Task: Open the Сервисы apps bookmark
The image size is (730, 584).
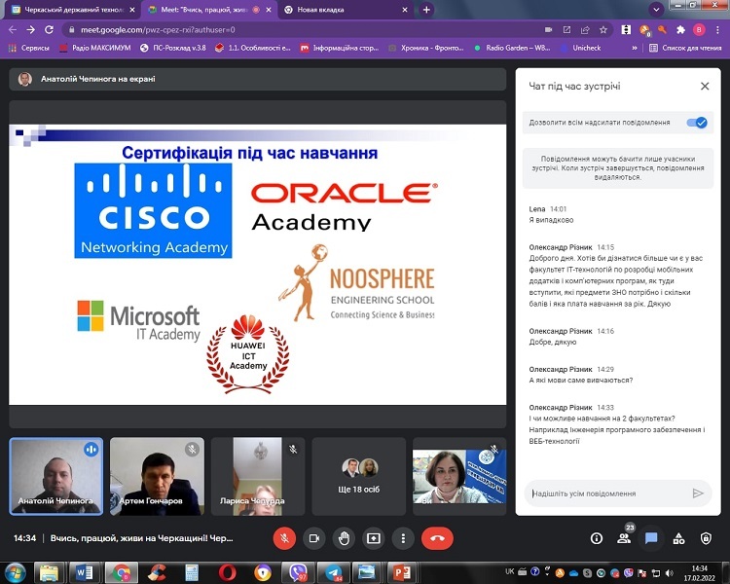Action: tap(29, 48)
